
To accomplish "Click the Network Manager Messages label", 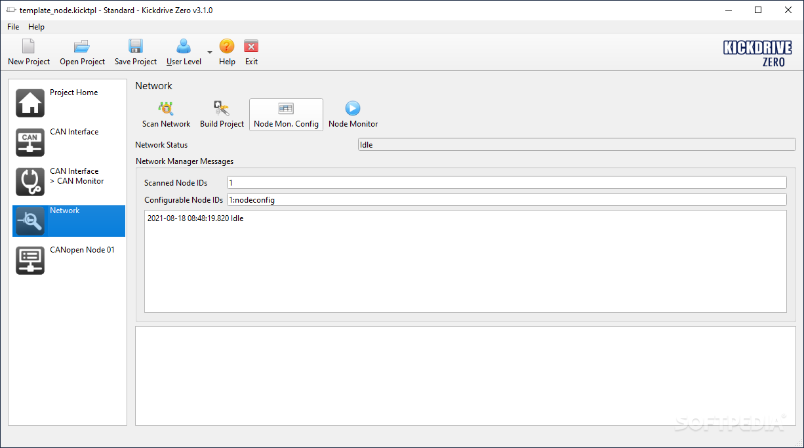I will (184, 161).
